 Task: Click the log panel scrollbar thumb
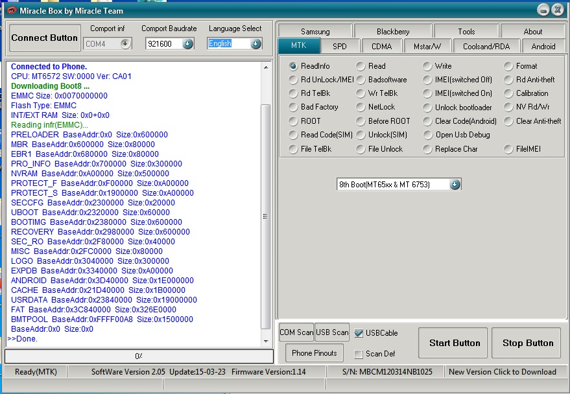pyautogui.click(x=266, y=217)
